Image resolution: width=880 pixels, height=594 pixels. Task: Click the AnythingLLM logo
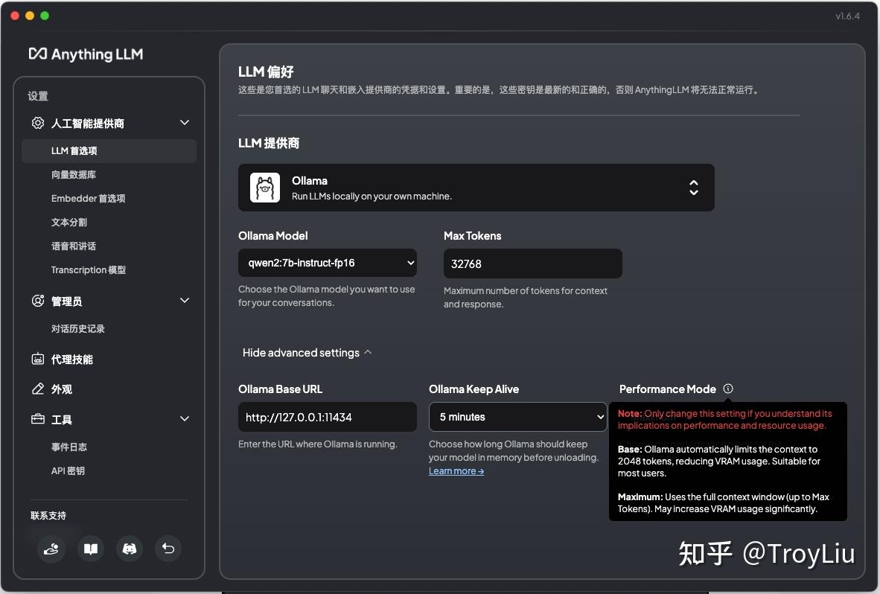pos(86,54)
